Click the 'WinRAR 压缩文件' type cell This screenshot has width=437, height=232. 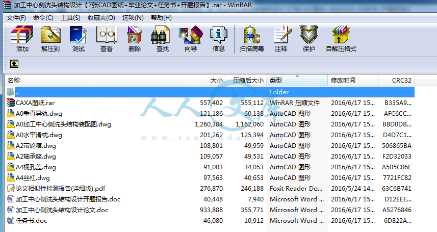point(295,103)
